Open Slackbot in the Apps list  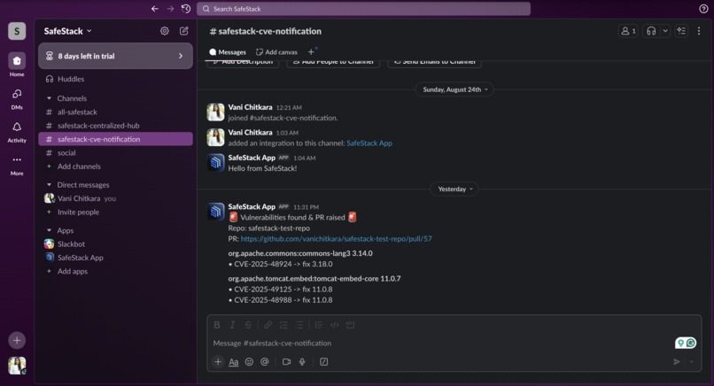[116, 244]
